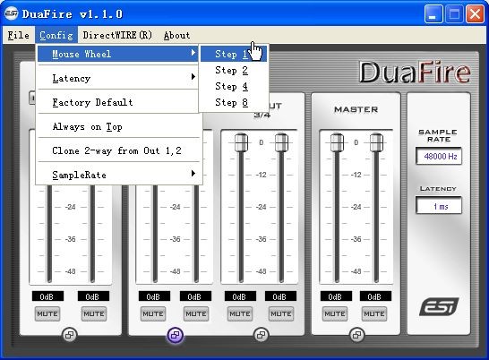
Task: Open the About menu
Action: tap(176, 35)
